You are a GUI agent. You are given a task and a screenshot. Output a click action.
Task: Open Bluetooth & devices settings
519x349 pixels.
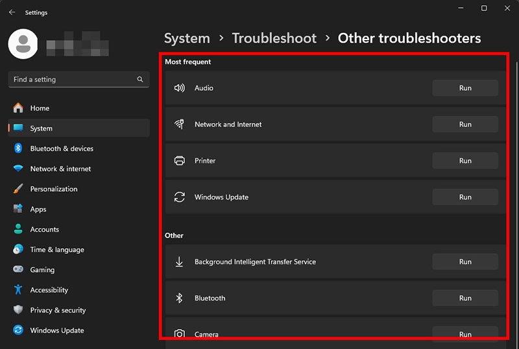pos(78,148)
